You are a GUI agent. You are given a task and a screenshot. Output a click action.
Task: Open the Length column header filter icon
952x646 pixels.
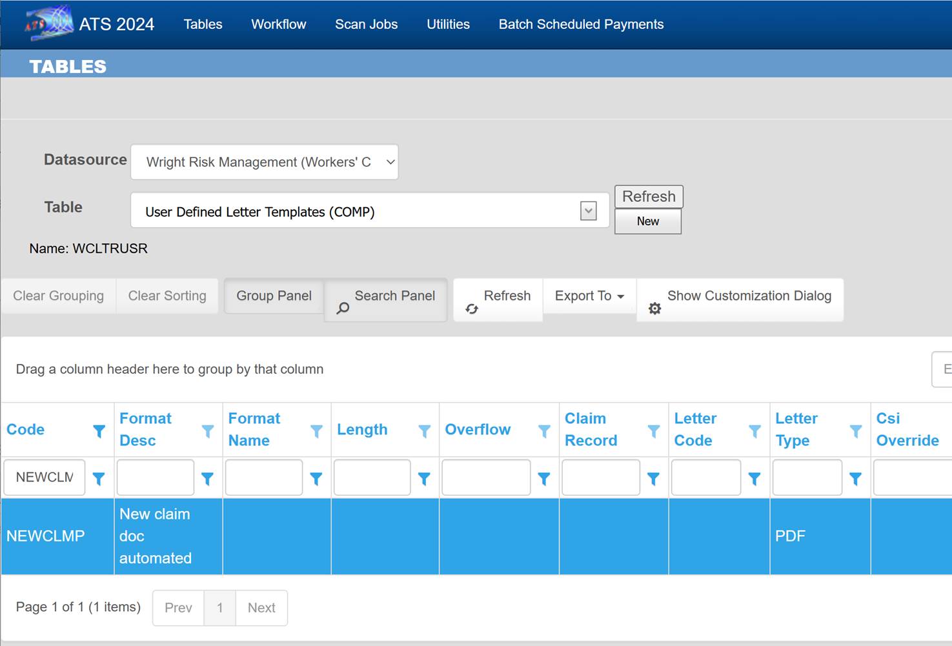(x=424, y=430)
